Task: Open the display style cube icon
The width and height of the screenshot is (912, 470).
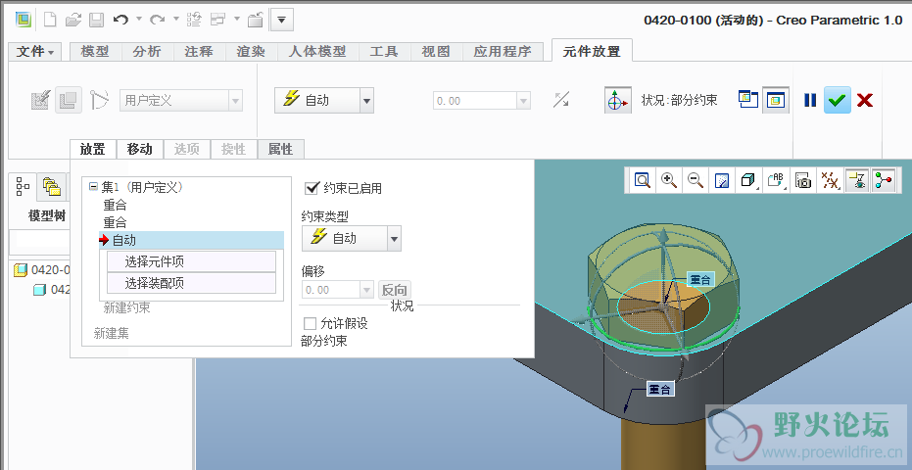Action: [x=748, y=180]
